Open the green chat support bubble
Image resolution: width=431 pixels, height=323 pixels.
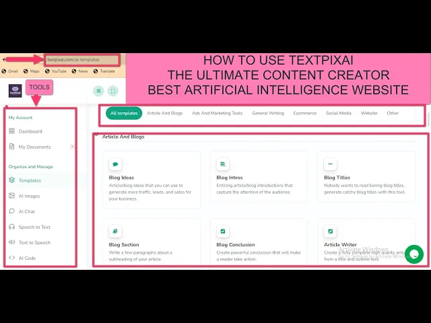(414, 254)
